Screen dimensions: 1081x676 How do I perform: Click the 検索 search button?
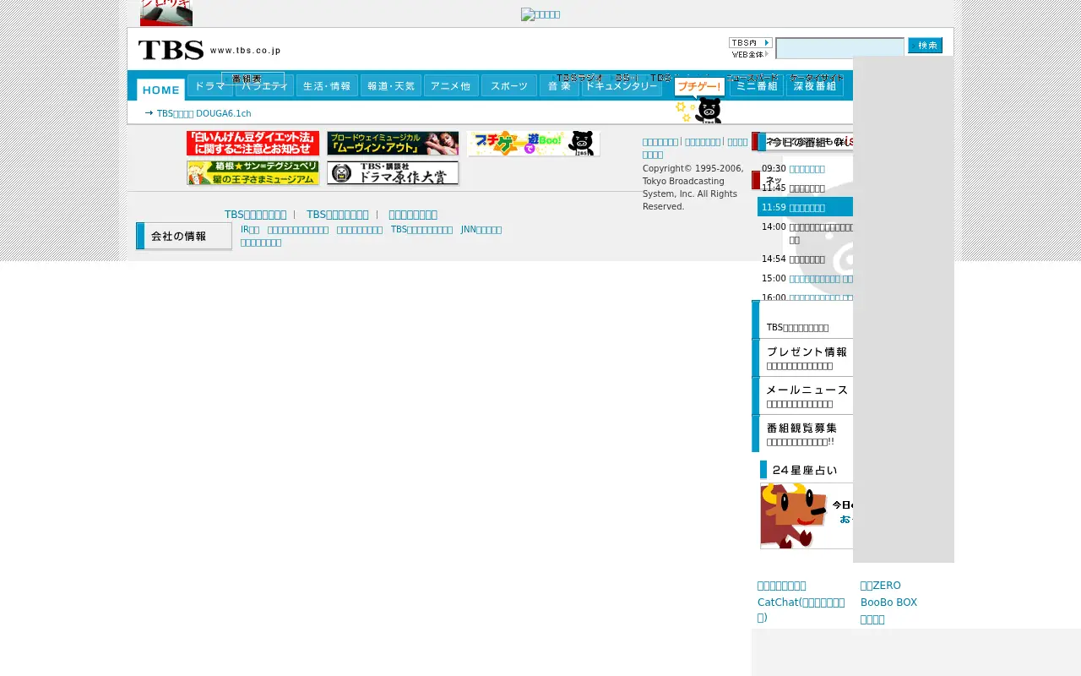point(925,46)
